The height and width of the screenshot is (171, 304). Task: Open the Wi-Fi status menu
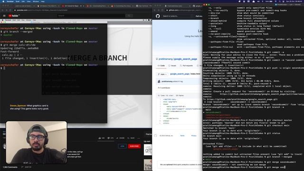point(275,1)
